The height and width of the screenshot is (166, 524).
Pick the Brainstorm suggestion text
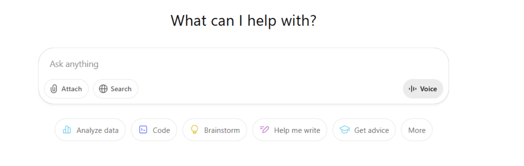222,130
